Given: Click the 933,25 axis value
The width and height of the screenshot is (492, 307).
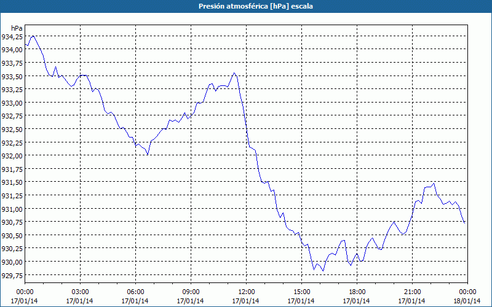Looking at the screenshot, I should [12, 90].
